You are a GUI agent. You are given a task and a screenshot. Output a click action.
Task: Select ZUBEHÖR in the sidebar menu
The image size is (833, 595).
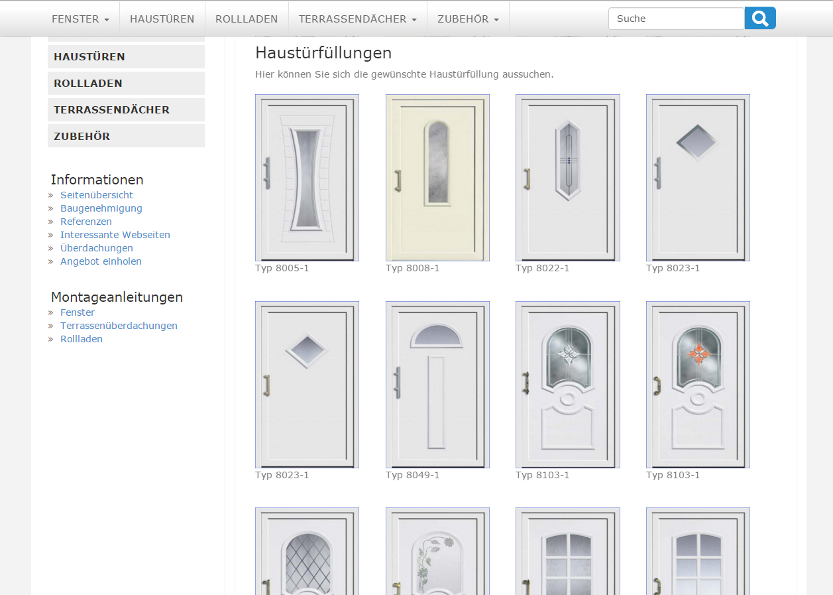(x=126, y=136)
